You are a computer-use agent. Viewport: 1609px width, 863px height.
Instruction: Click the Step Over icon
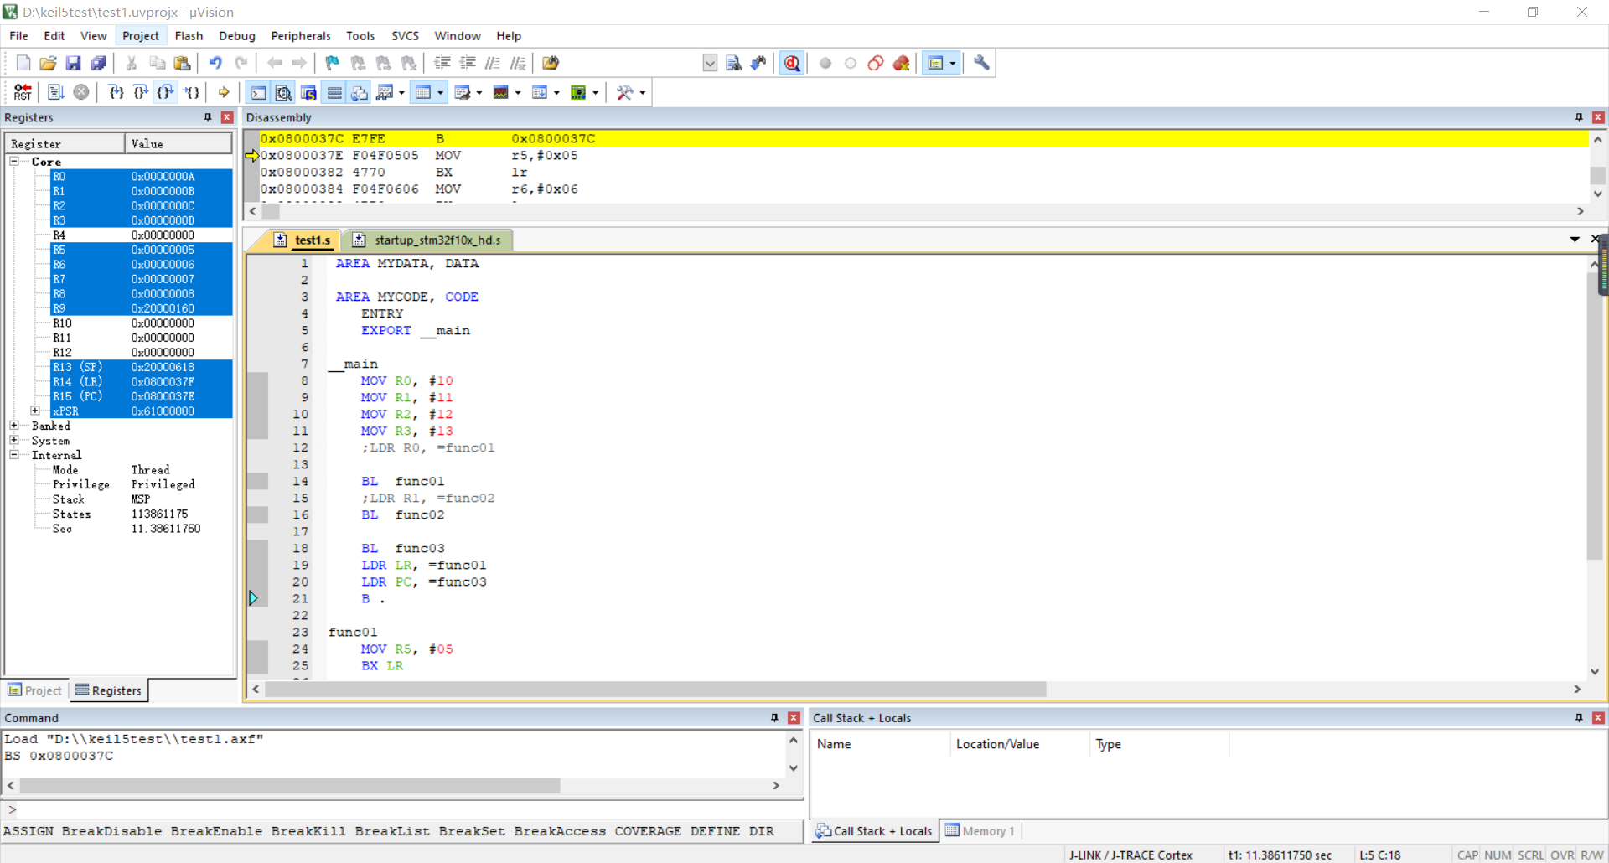click(x=141, y=92)
